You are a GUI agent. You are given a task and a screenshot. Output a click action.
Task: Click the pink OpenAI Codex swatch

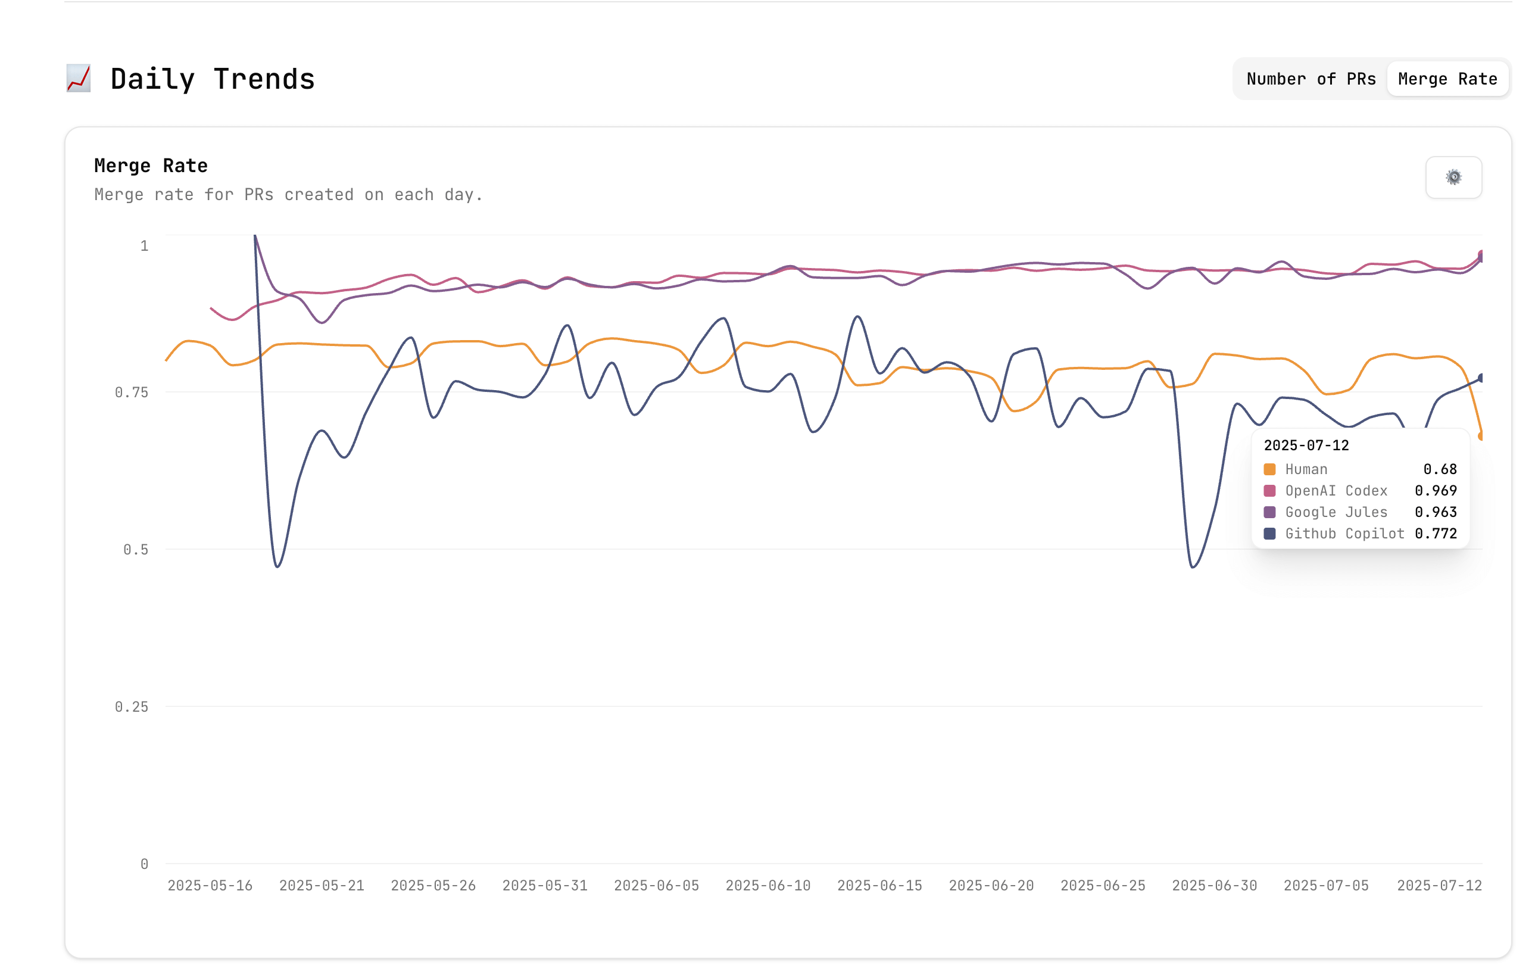(x=1269, y=491)
